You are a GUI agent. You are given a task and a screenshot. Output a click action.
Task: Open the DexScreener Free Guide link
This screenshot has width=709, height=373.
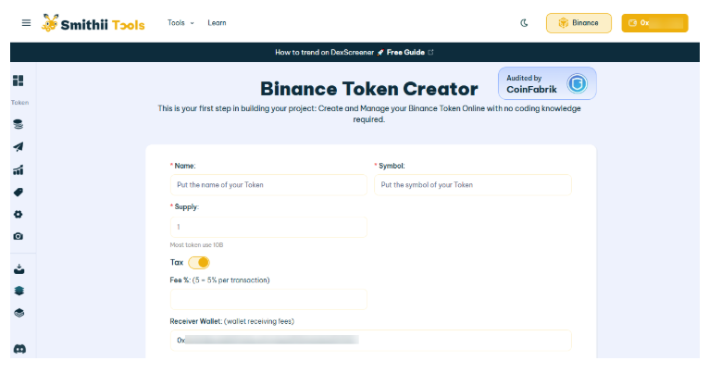(354, 52)
